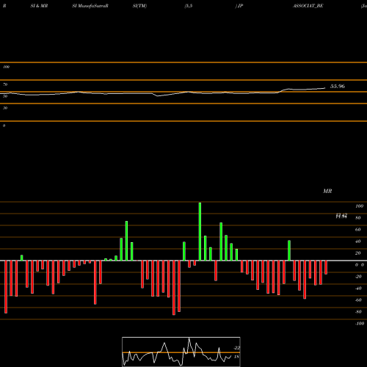Click the 40 label on MR axis
This screenshot has height=367, width=367.
(x=358, y=241)
